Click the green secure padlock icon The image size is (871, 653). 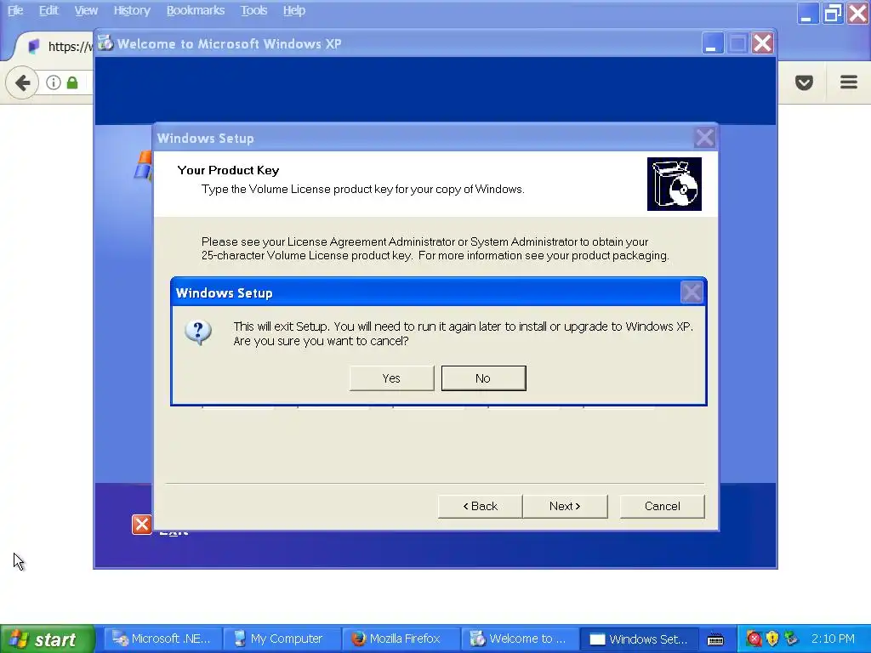coord(72,82)
